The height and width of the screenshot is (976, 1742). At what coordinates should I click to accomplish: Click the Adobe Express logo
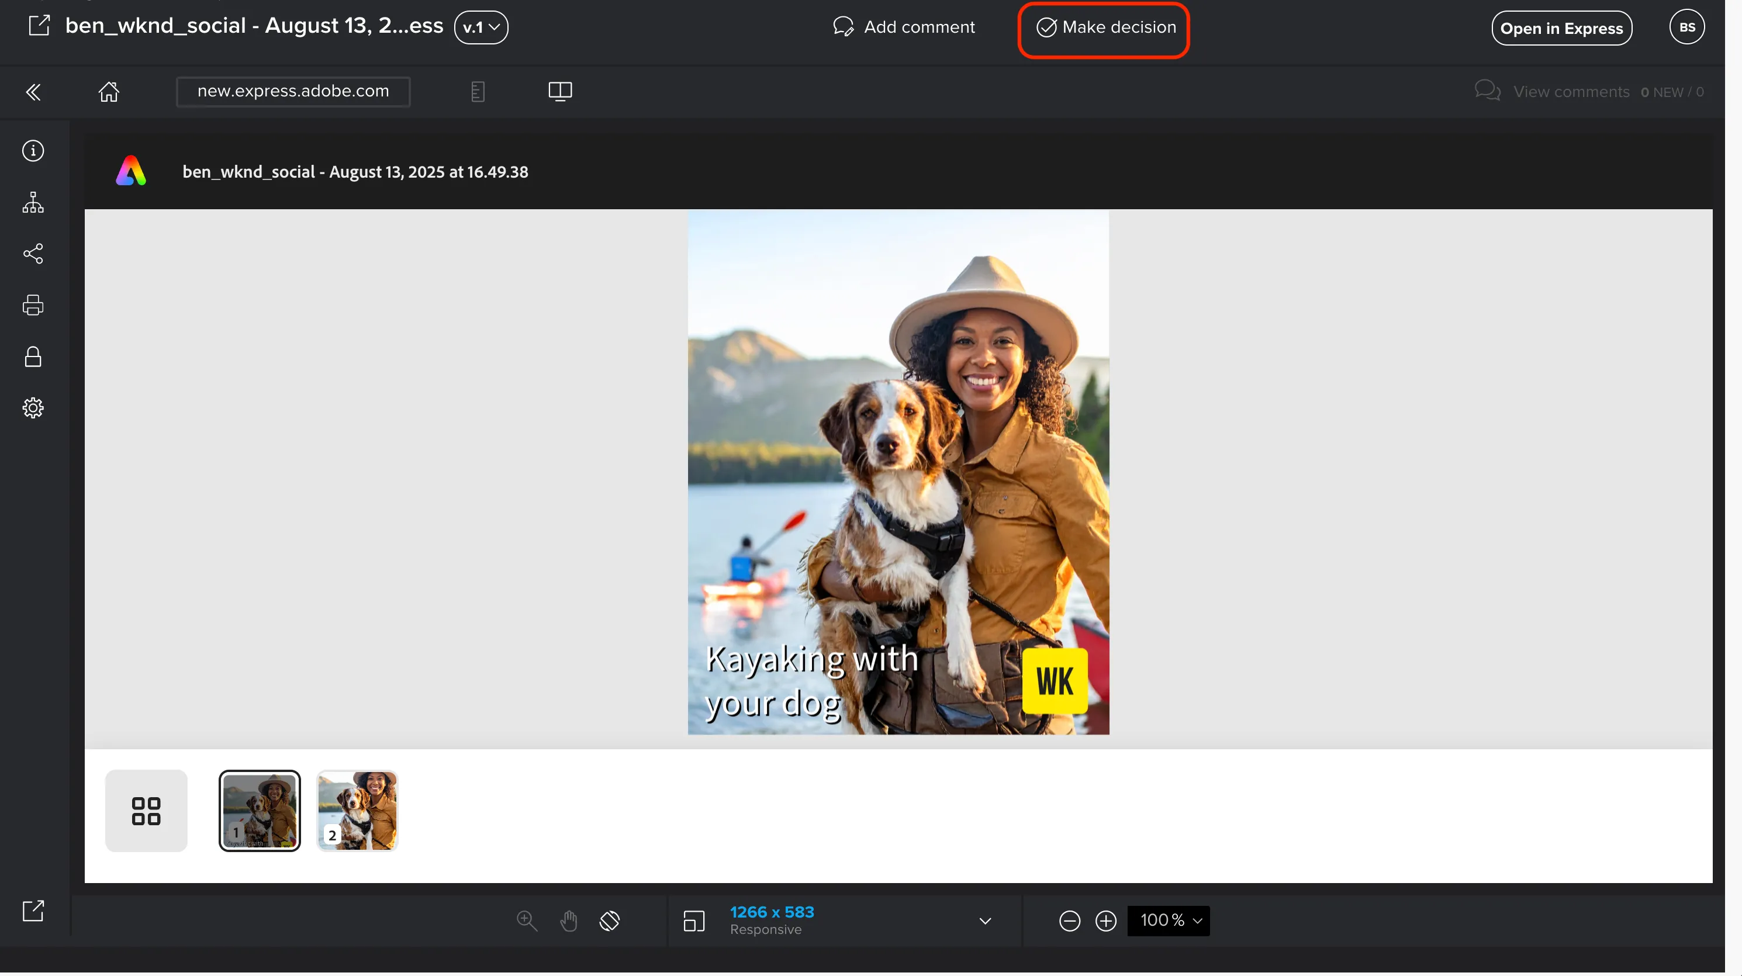130,171
